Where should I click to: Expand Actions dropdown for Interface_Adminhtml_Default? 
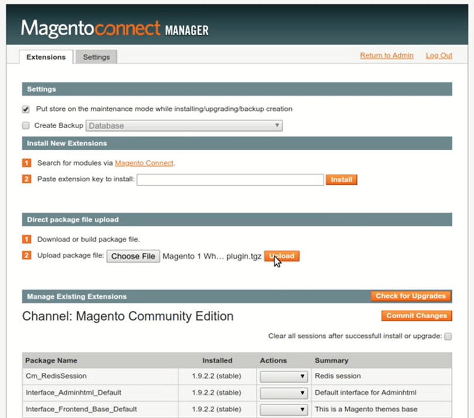tap(284, 393)
